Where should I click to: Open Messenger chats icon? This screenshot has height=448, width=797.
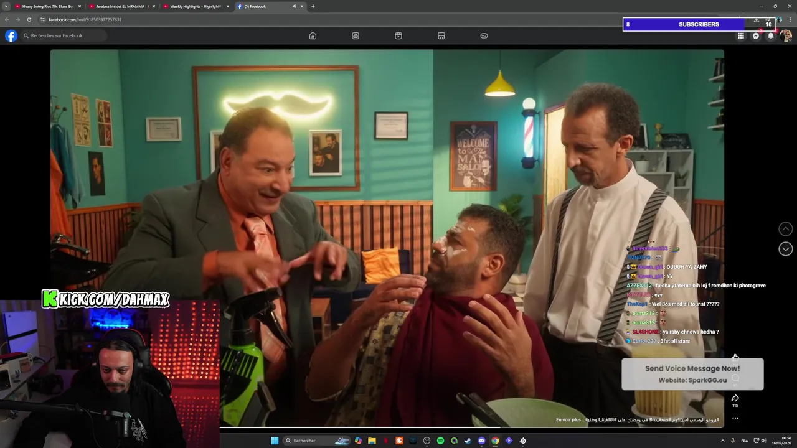tap(756, 35)
